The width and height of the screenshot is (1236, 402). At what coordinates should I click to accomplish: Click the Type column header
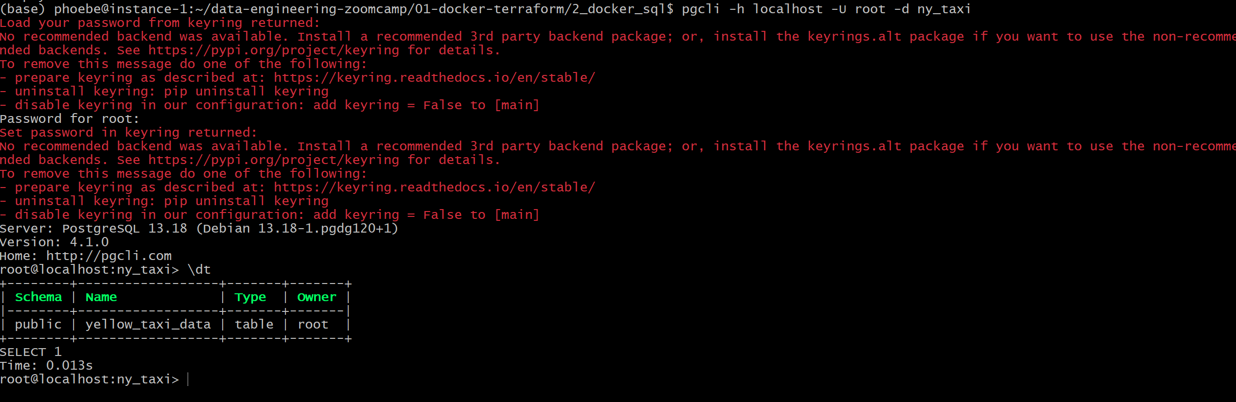(x=250, y=297)
